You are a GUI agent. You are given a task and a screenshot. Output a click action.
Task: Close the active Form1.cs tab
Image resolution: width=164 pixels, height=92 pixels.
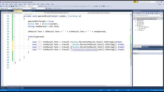click(x=22, y=11)
